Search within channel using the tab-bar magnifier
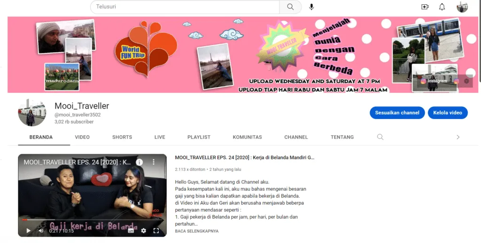The height and width of the screenshot is (243, 481). coord(380,137)
